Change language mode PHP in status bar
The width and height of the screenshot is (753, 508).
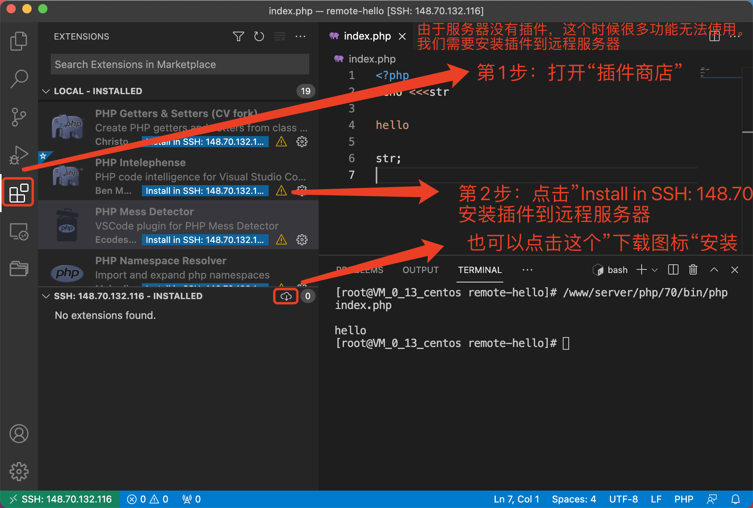pos(684,499)
